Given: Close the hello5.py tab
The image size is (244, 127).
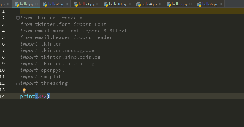Looking at the screenshot, I should click(x=190, y=4).
